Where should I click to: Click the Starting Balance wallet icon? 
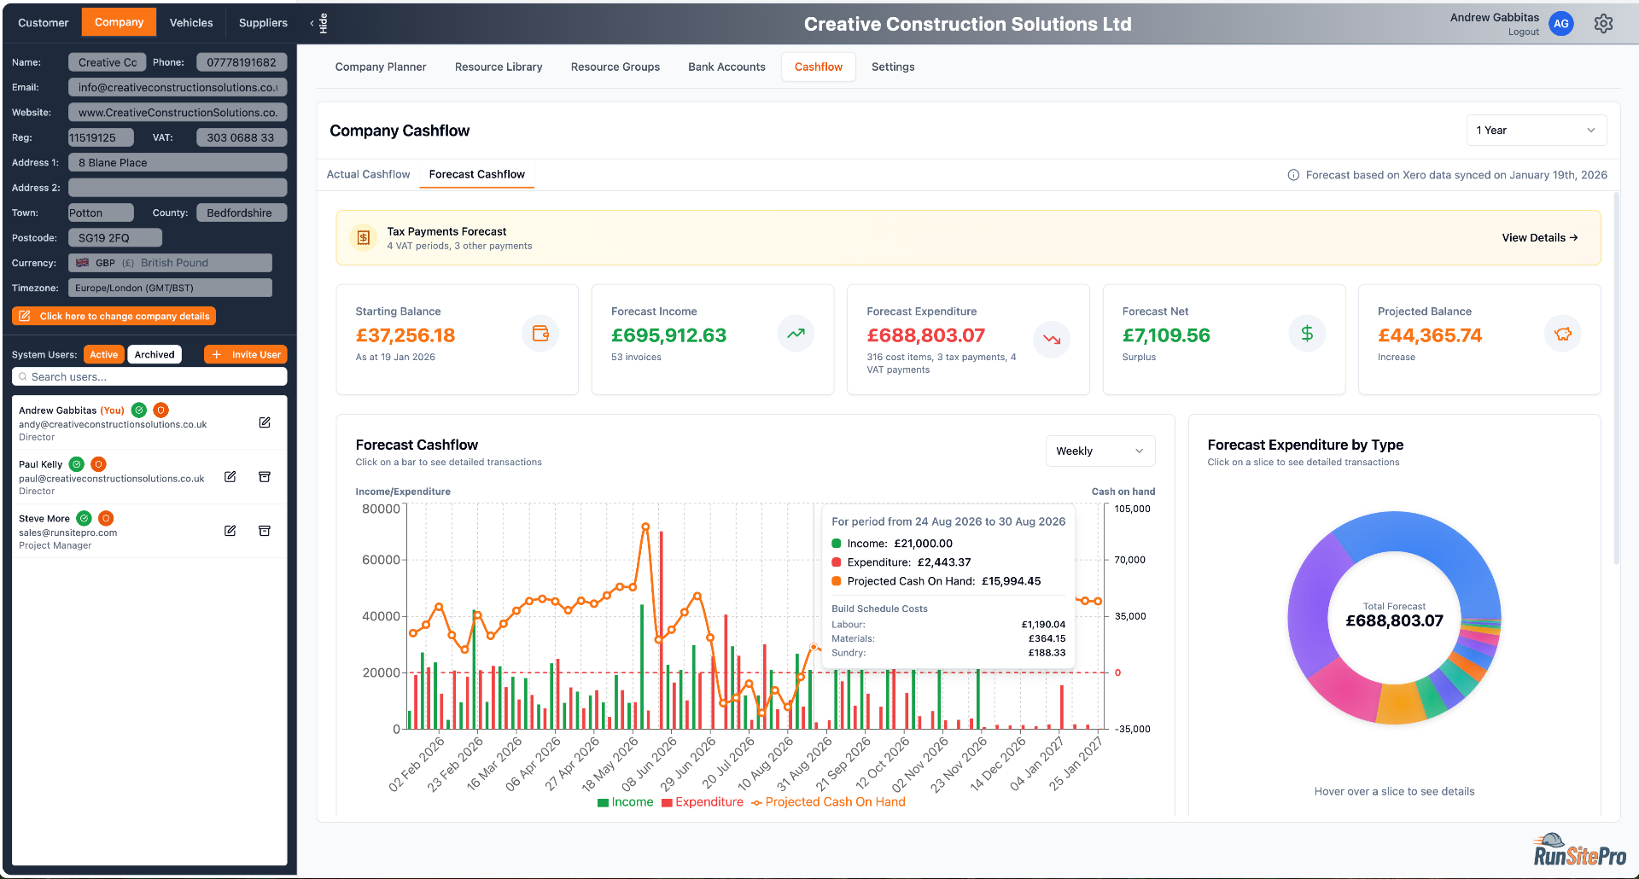540,333
